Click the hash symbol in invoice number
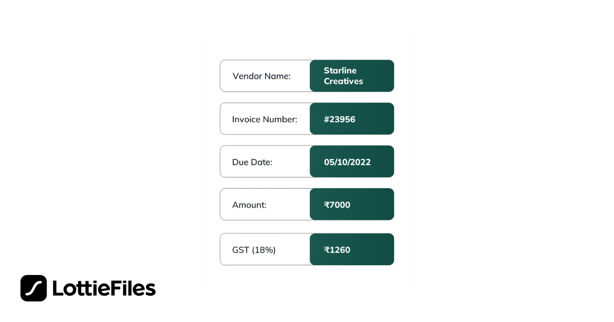614x322 pixels. pyautogui.click(x=327, y=119)
